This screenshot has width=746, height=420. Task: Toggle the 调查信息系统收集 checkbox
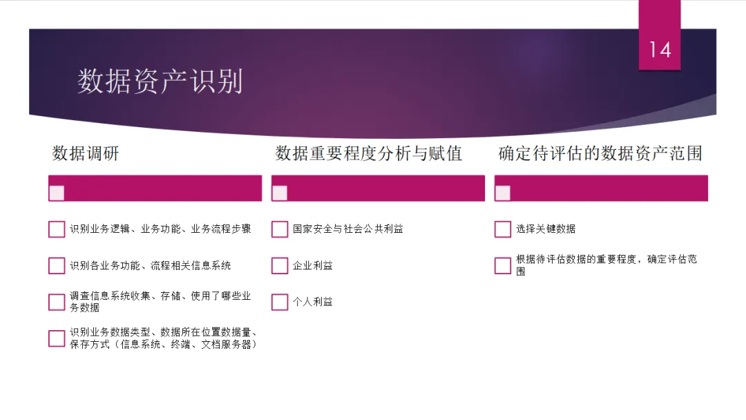tap(57, 302)
